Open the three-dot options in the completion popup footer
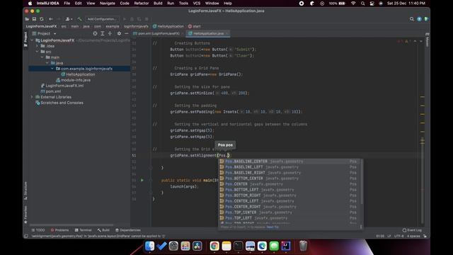This screenshot has width=453, height=255. [361, 227]
